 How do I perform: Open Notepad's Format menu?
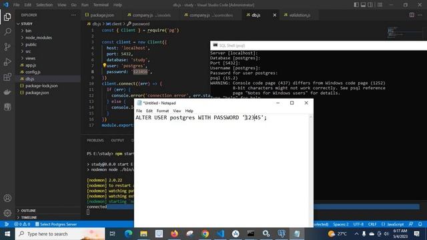tap(163, 111)
